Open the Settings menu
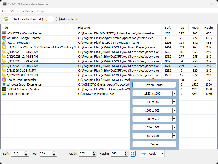218x164 pixels. coord(27,11)
